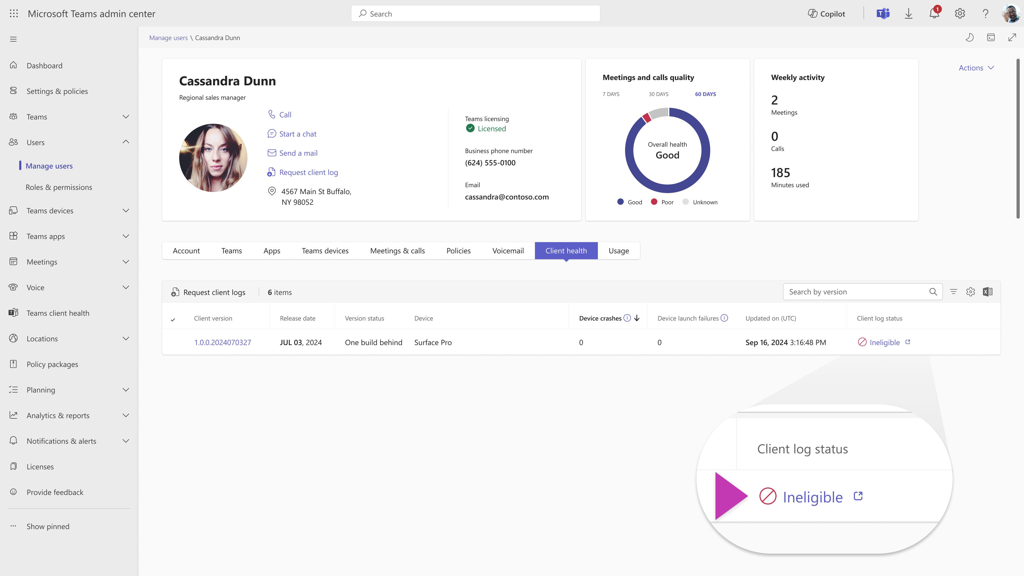
Task: Click the Search by version input field
Action: 851,291
